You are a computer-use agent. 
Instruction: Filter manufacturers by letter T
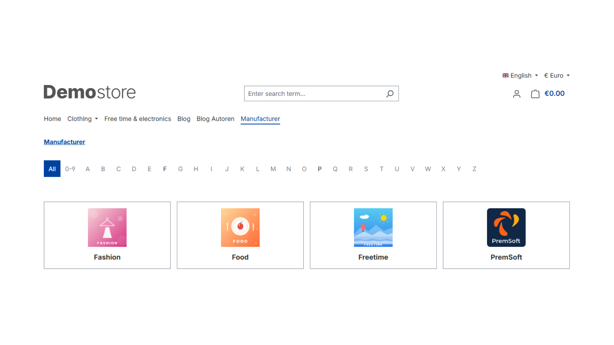(x=382, y=169)
